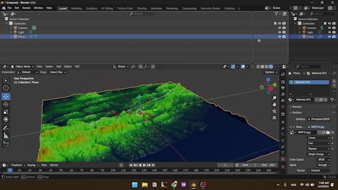This screenshot has width=338, height=190.
Task: Expand the Camera item in left outliner
Action: [11, 28]
